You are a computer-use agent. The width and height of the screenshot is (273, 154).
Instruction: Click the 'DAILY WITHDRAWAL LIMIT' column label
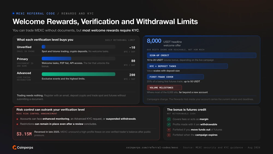click(120, 40)
